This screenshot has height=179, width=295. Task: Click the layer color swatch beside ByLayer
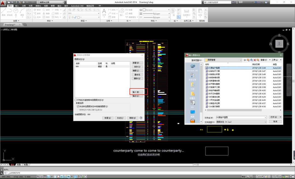coord(144,10)
